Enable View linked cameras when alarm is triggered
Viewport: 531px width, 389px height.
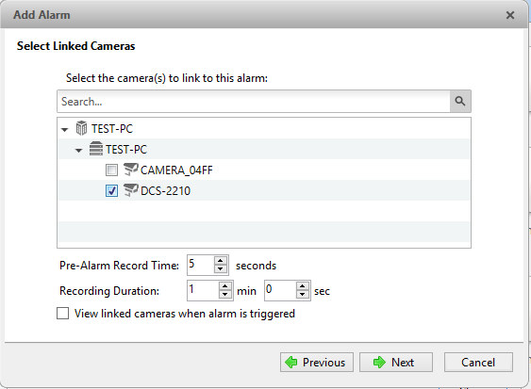pos(62,314)
